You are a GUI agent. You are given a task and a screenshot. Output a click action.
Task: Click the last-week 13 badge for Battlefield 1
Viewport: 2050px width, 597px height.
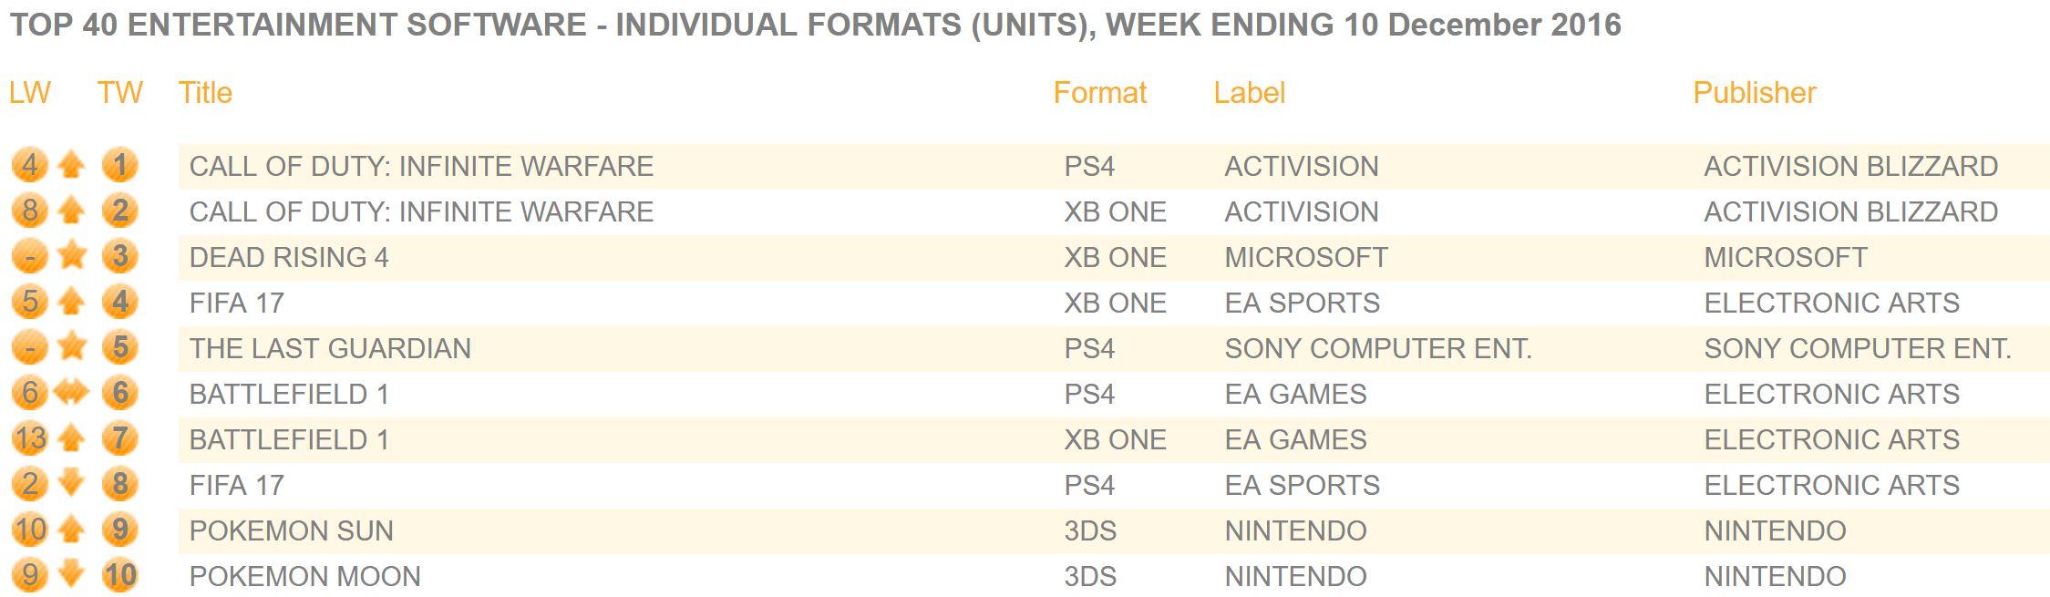pos(30,438)
